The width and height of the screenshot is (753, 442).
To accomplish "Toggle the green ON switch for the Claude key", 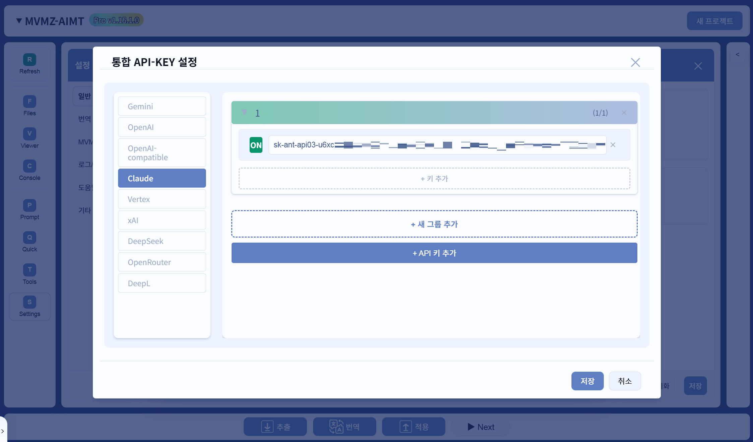I will coord(256,145).
